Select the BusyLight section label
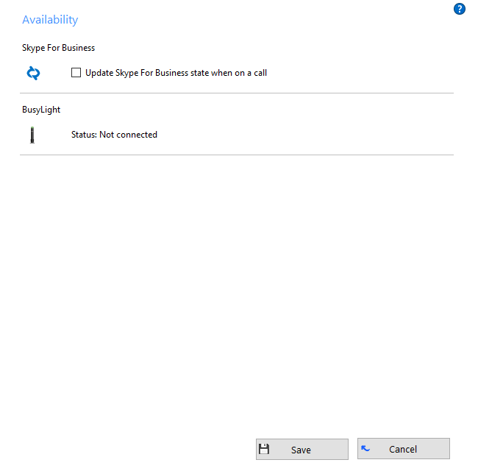 41,110
